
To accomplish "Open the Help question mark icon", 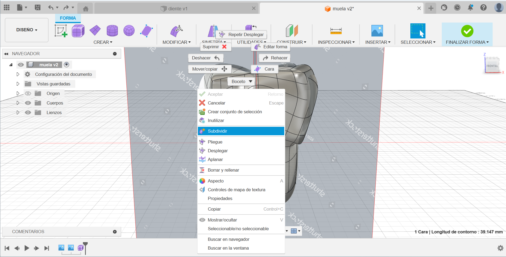I will pos(483,8).
